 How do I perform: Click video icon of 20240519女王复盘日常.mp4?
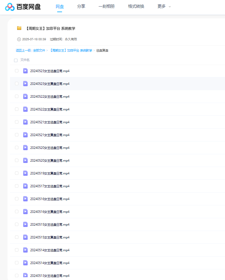tap(25, 173)
